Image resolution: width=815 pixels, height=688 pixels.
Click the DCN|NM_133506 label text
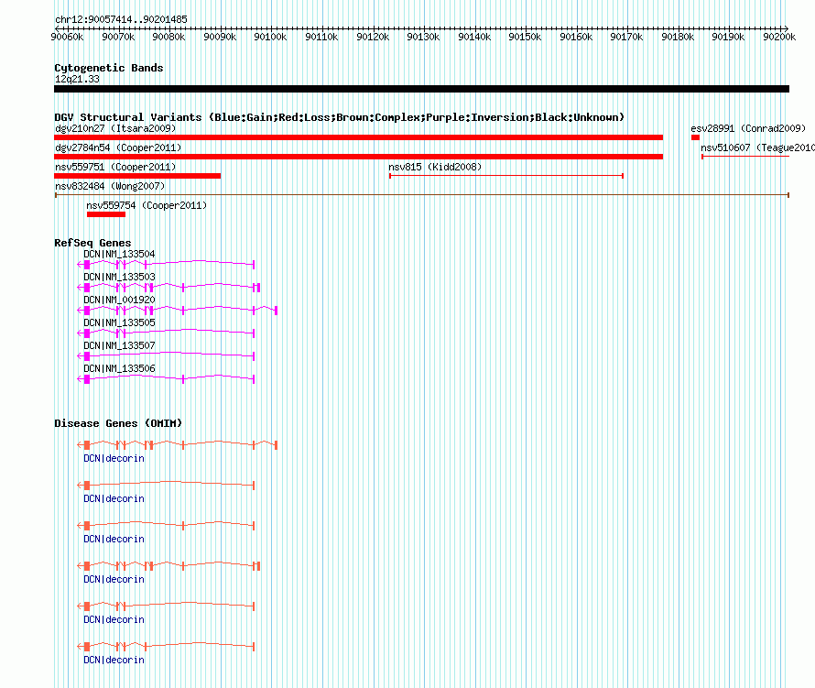coord(119,368)
